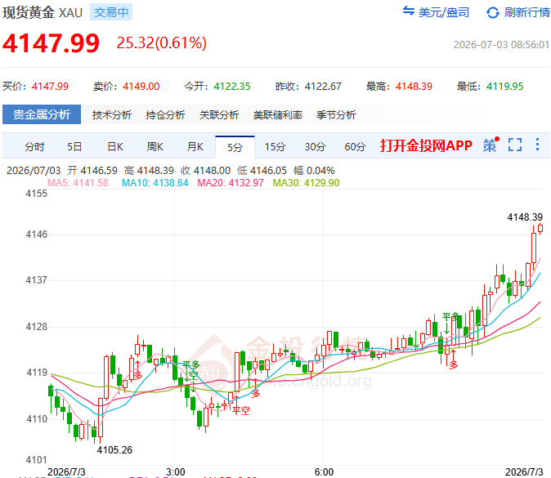Switch the chart to 日K

(115, 147)
